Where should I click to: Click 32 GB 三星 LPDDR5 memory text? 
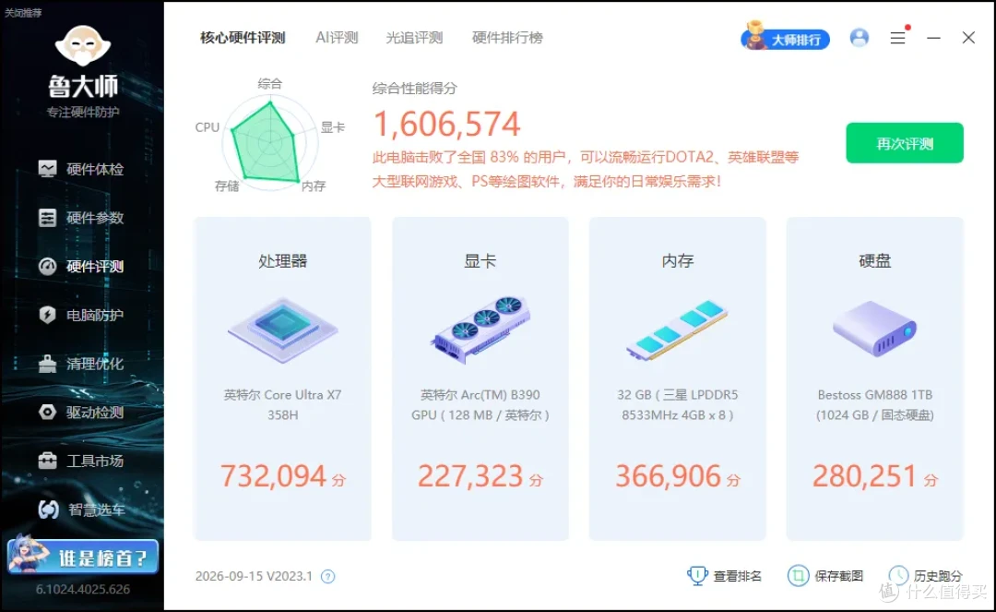point(677,405)
